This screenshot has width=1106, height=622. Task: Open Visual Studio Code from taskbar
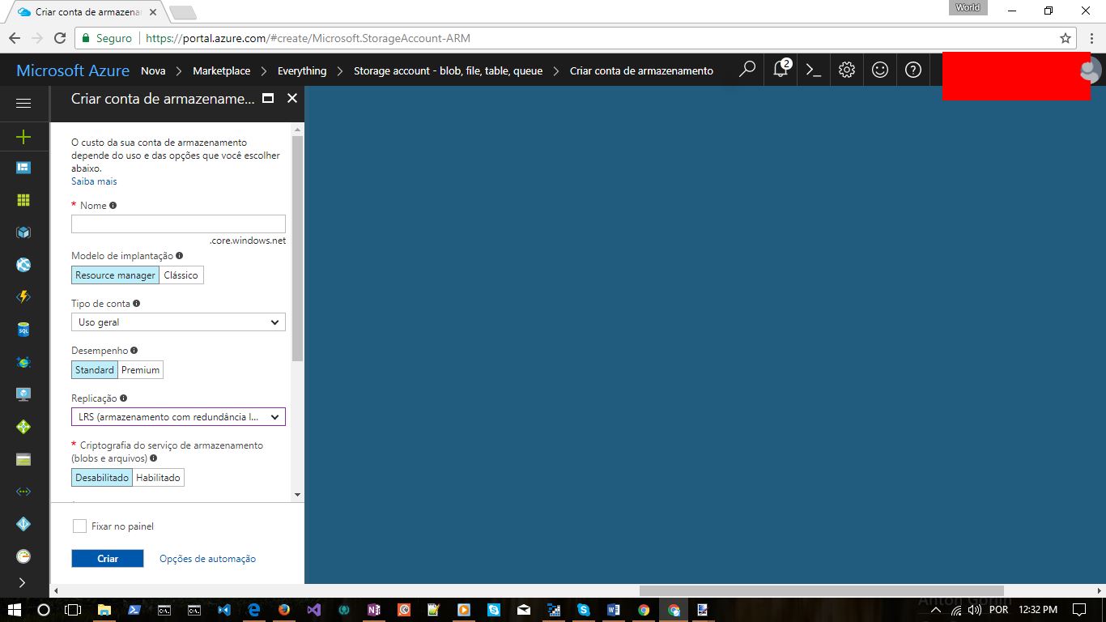(x=223, y=610)
